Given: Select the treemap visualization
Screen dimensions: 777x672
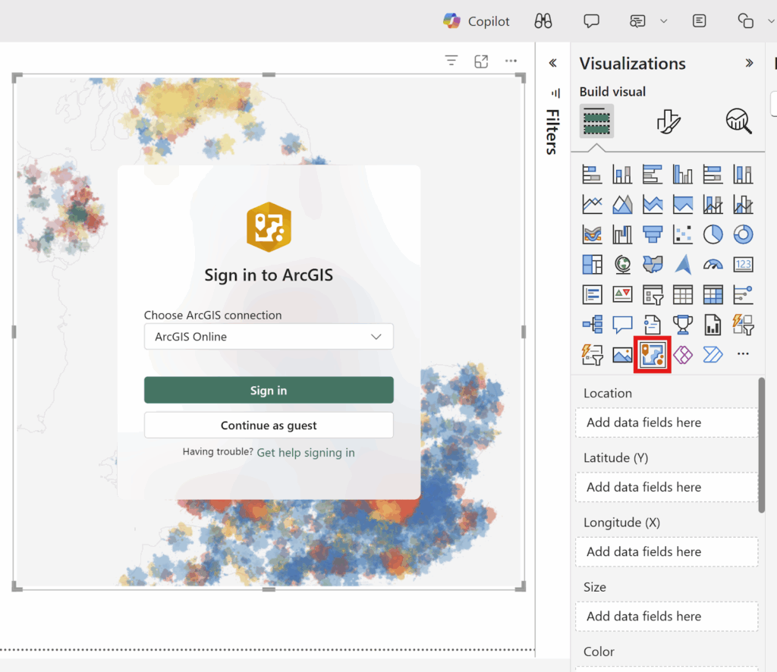Looking at the screenshot, I should 592,265.
